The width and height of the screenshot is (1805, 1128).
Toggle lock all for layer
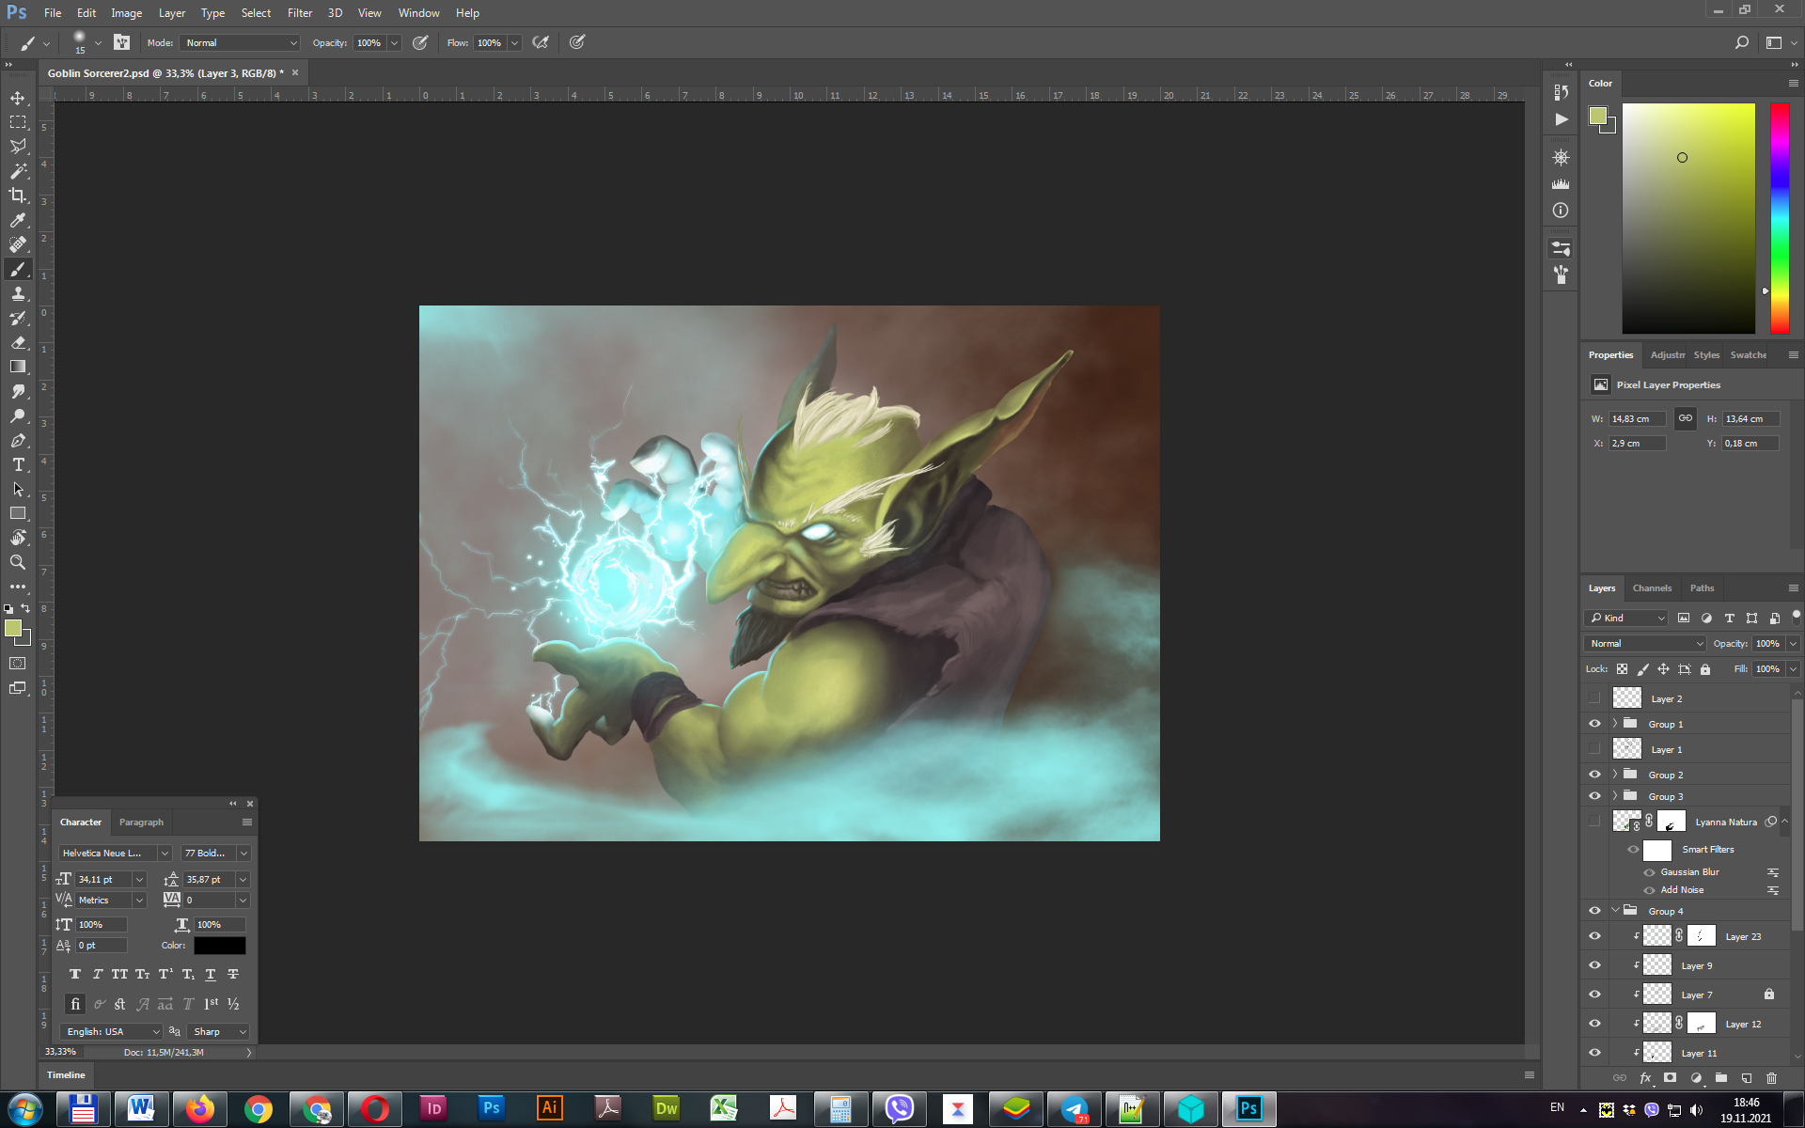[x=1705, y=669]
